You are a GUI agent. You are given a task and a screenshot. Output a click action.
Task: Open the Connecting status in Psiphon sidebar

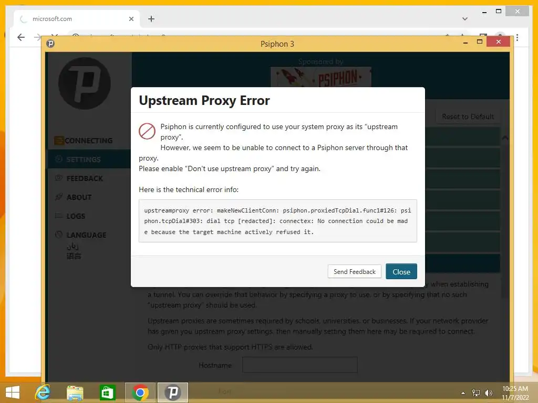click(84, 141)
